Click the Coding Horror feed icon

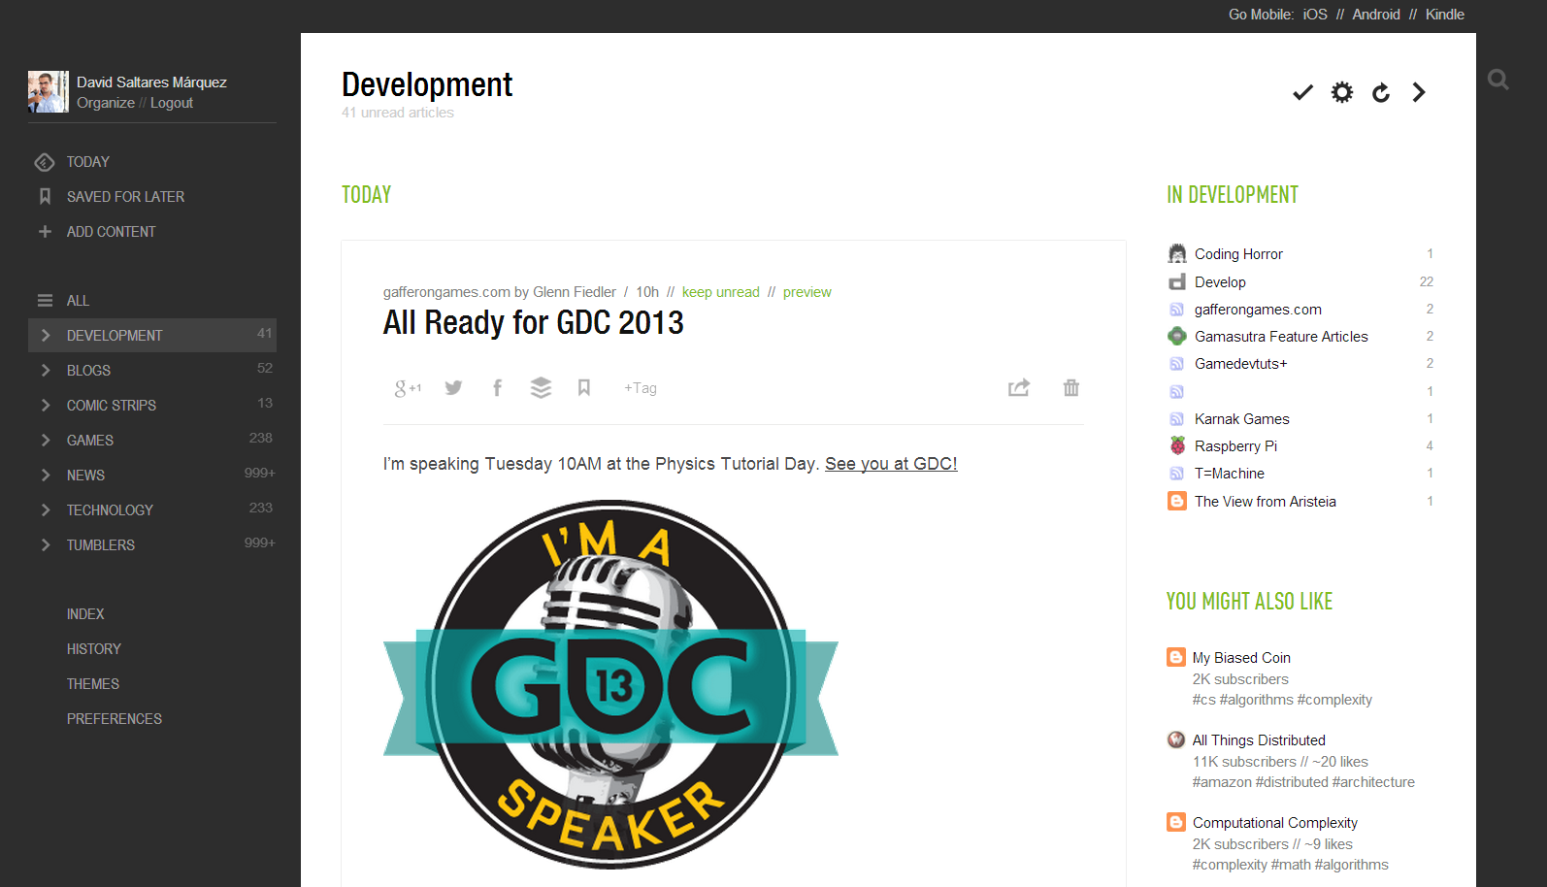tap(1177, 254)
